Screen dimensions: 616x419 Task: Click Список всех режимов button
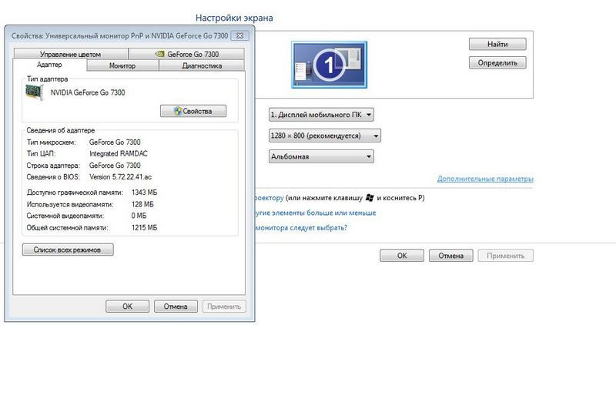[68, 250]
